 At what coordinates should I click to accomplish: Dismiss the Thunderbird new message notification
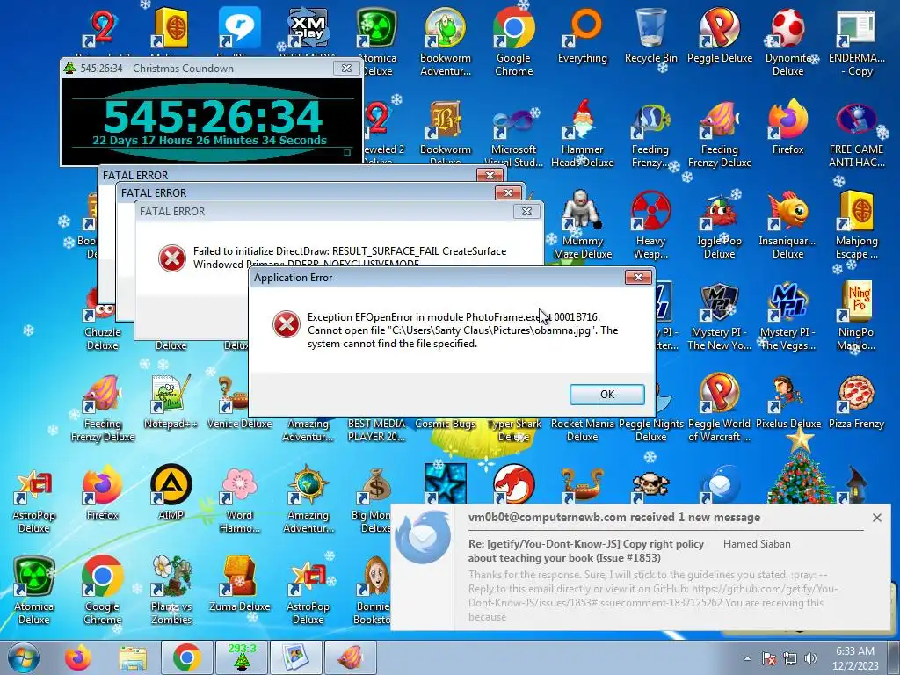click(x=877, y=518)
